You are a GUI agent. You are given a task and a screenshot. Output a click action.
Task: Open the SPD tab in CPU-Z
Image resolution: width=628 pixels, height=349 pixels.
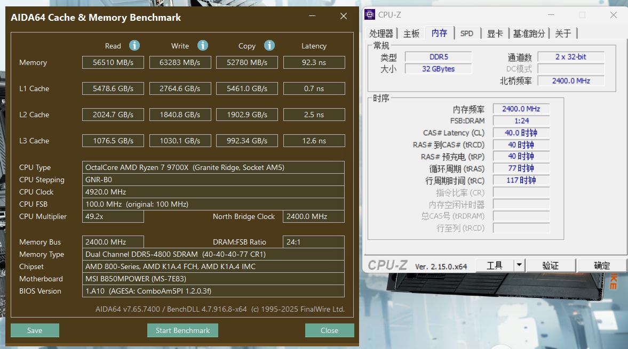466,34
